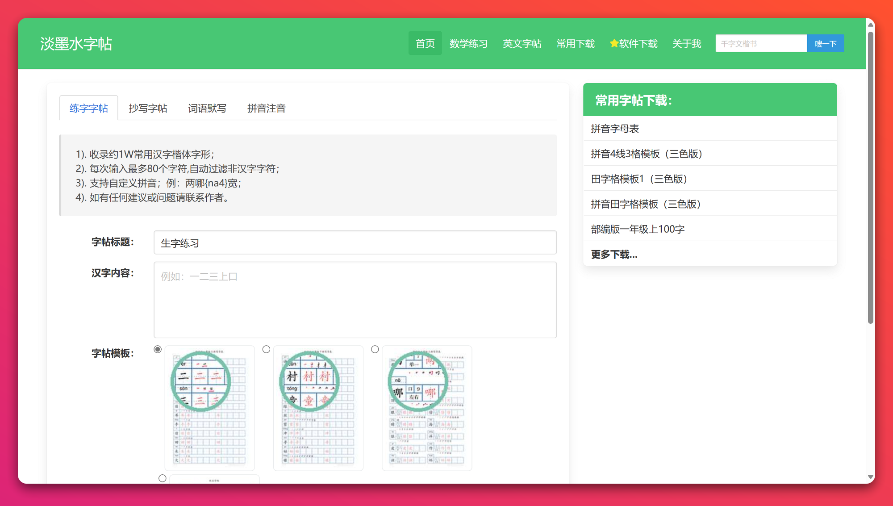This screenshot has height=506, width=893.
Task: Click the 字帖标题 input field
Action: [x=355, y=243]
